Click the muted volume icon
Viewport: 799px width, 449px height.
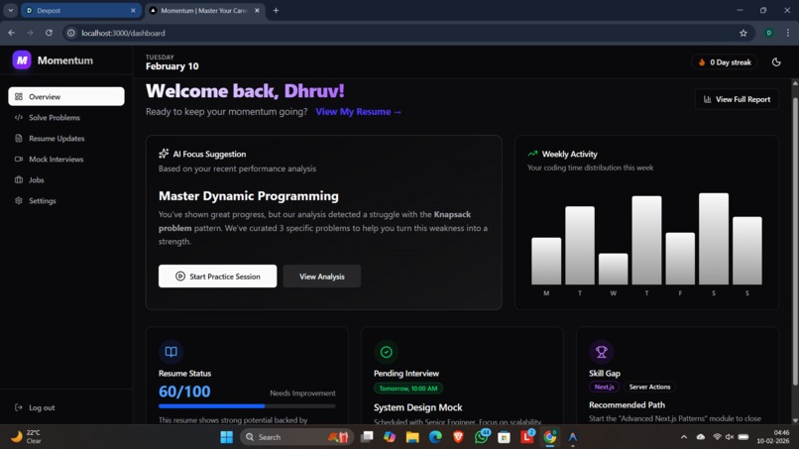click(730, 437)
